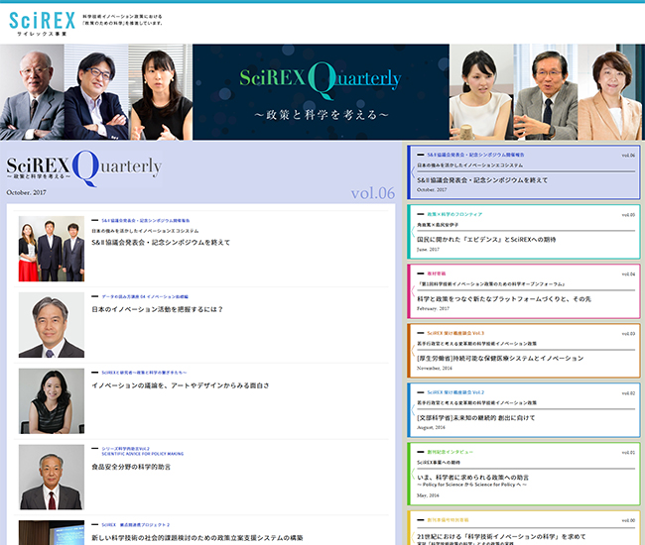Open thumbnail beside 食品安全分野の科学的助言

52,477
